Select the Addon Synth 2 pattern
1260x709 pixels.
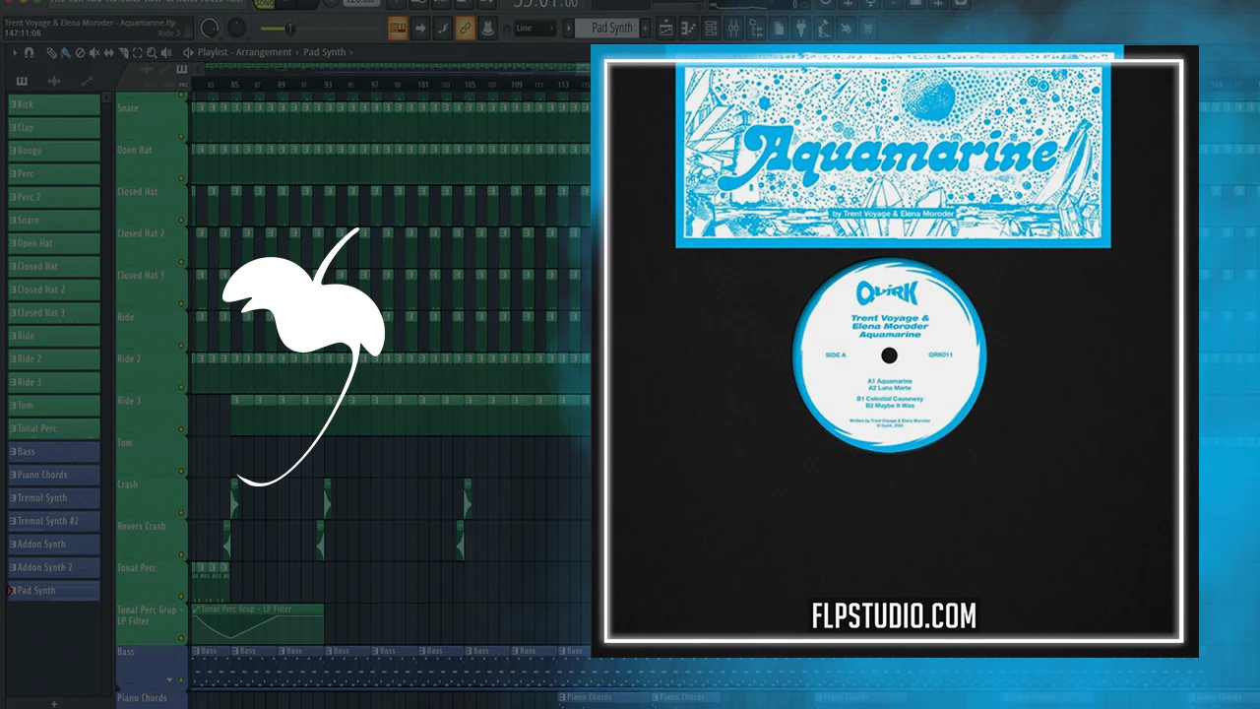[x=54, y=567]
